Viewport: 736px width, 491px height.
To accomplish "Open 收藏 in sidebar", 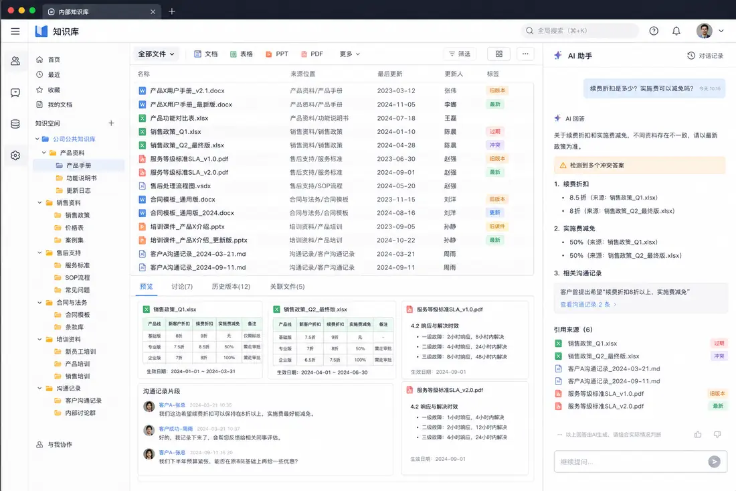I will (x=49, y=90).
